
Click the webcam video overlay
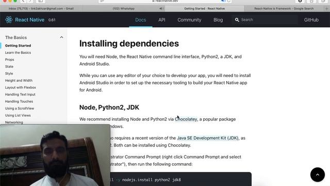click(55, 155)
